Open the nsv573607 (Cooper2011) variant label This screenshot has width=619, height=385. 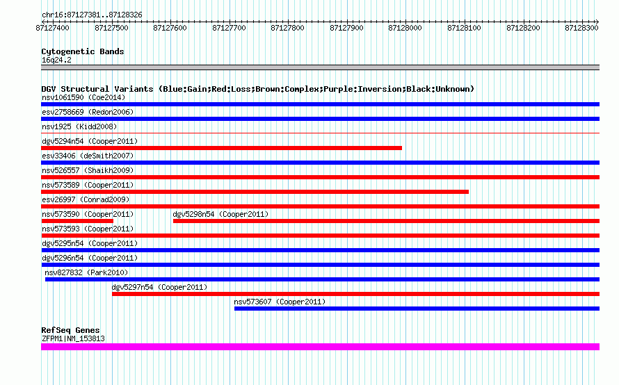pyautogui.click(x=280, y=302)
